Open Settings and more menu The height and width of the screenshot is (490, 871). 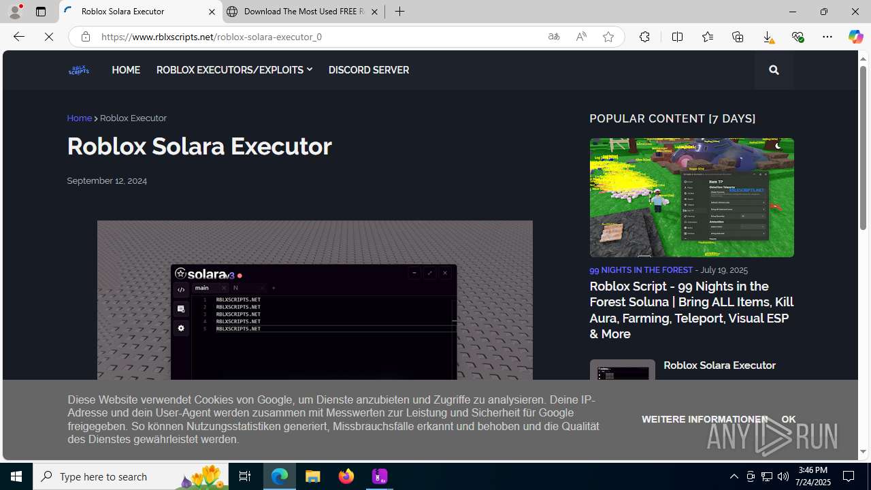click(x=827, y=37)
